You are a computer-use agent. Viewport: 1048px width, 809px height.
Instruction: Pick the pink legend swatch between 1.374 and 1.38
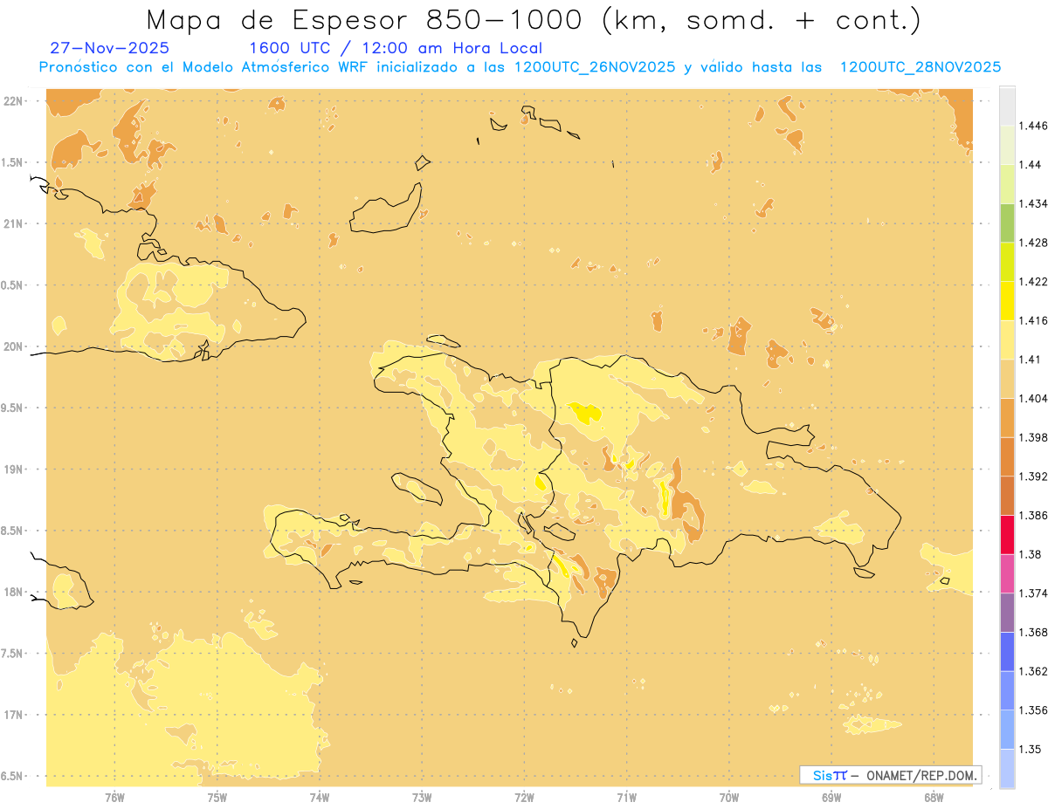1007,573
